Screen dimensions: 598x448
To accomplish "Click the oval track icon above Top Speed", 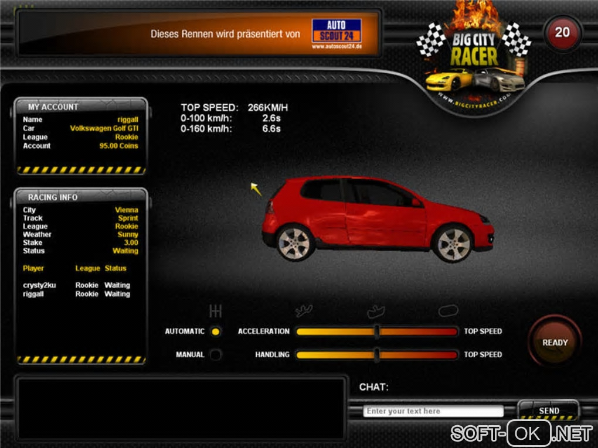I will point(448,310).
